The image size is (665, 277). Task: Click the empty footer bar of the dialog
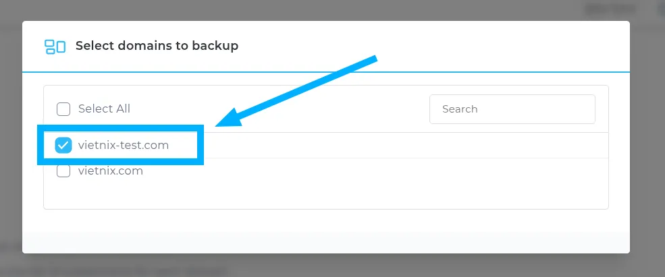[325, 242]
